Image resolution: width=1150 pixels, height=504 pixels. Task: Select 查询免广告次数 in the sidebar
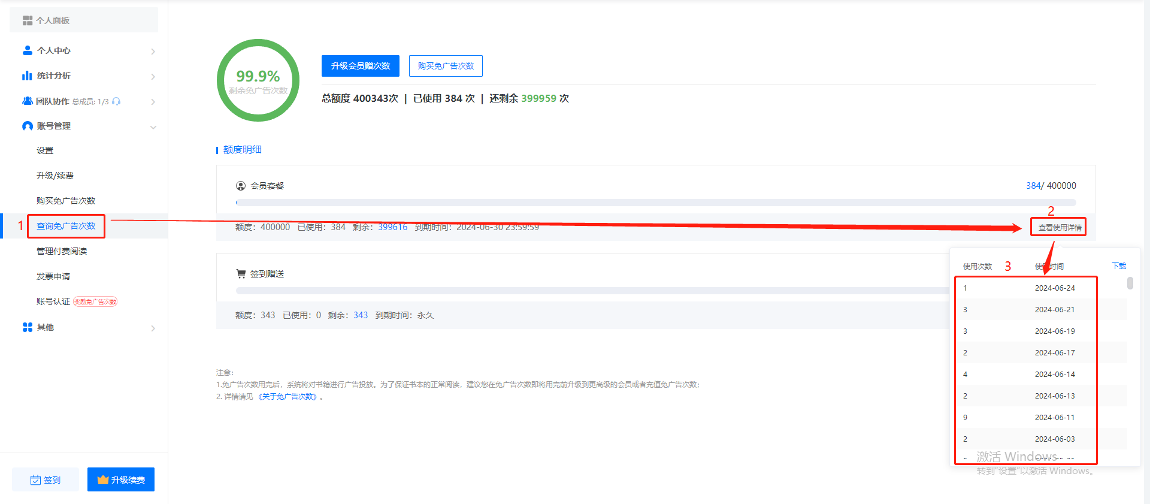click(x=66, y=226)
